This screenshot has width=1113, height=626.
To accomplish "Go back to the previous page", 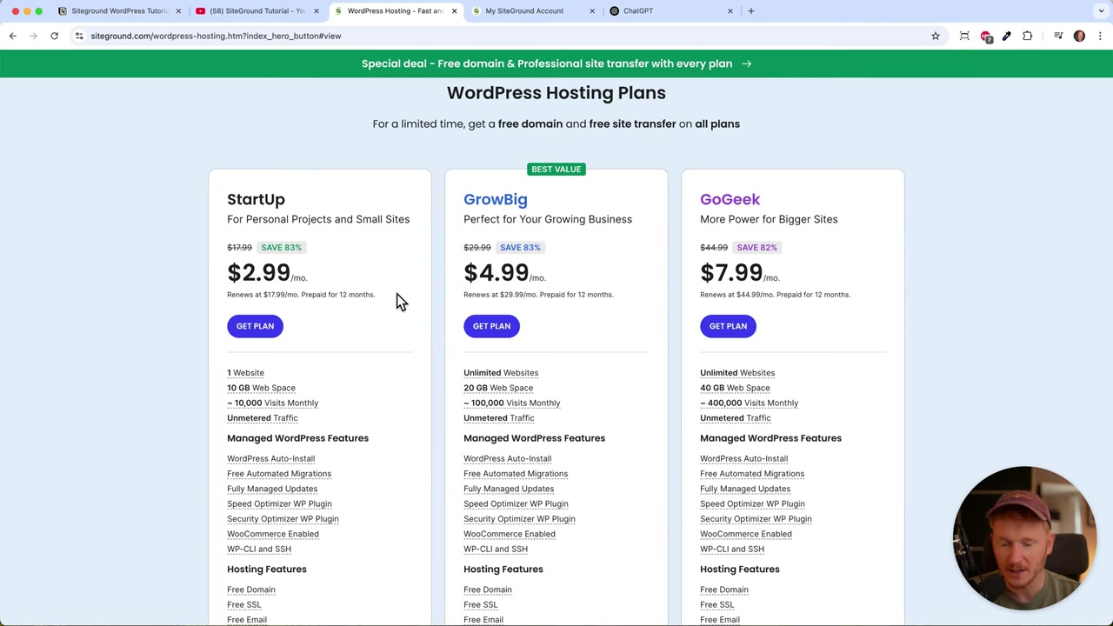I will (12, 36).
